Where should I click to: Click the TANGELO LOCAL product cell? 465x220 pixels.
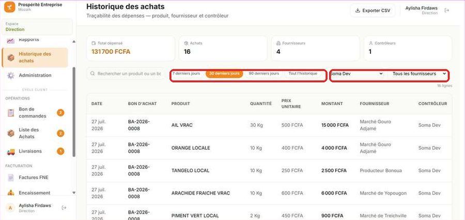pos(190,171)
